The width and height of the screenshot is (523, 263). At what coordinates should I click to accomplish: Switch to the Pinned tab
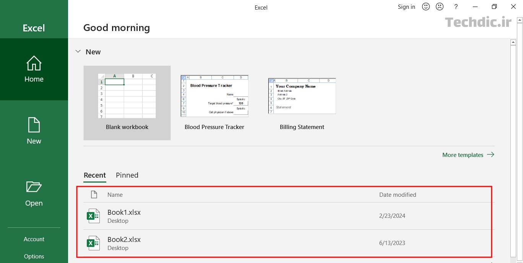click(127, 175)
